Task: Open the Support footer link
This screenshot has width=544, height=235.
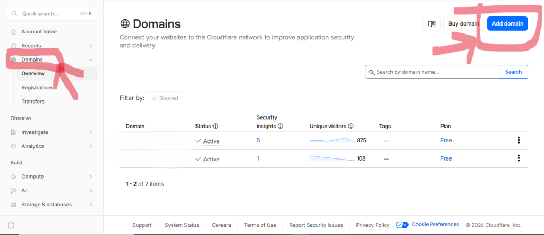Action: click(x=142, y=225)
